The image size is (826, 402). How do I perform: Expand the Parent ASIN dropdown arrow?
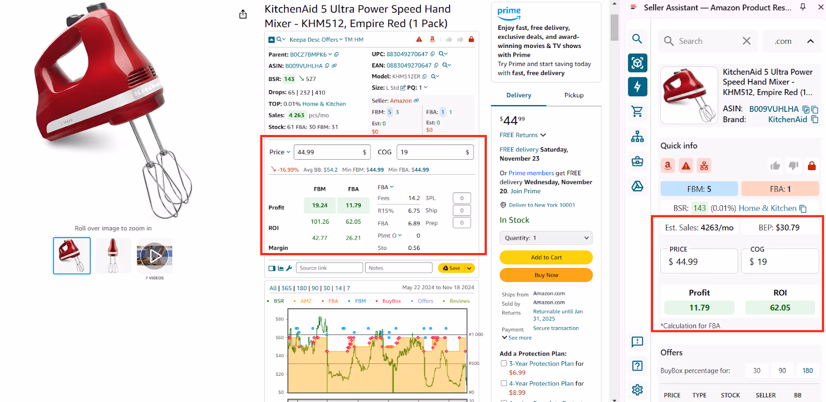click(x=330, y=55)
